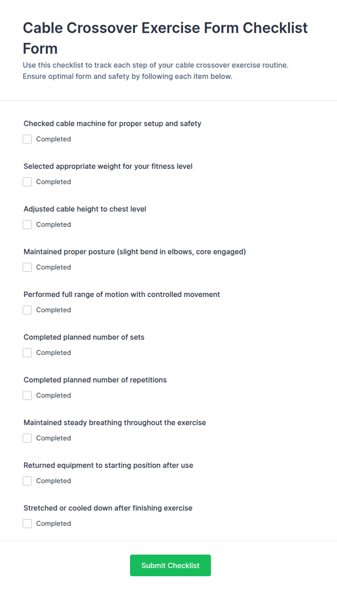Check the planned number of sets checkbox
337x594 pixels.
(27, 353)
